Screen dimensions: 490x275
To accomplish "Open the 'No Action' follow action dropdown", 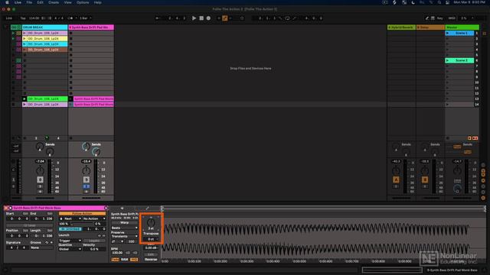I will (93, 219).
